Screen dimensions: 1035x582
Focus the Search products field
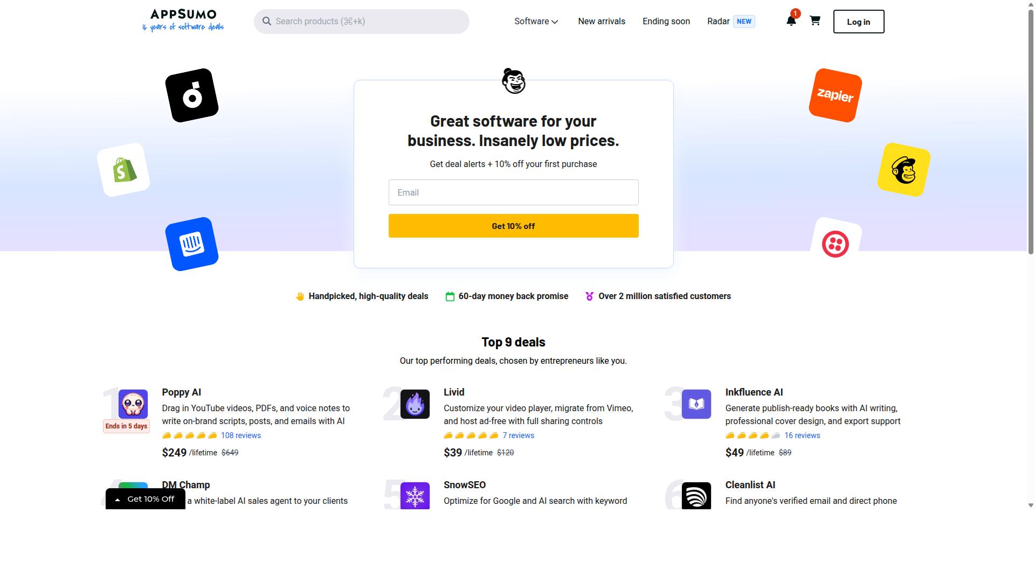coord(362,22)
